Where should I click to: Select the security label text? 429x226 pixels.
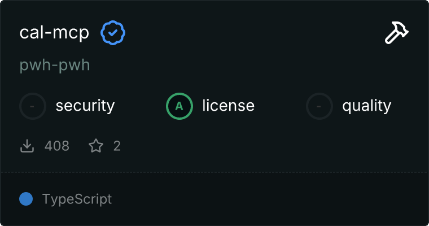(x=85, y=106)
